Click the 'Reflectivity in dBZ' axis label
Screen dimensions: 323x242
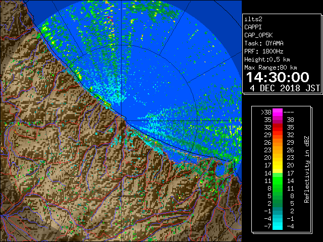pyautogui.click(x=307, y=169)
